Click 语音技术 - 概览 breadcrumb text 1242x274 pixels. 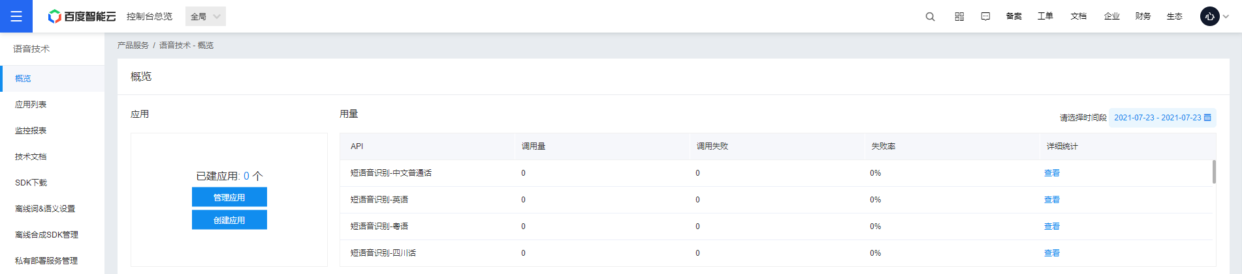186,46
